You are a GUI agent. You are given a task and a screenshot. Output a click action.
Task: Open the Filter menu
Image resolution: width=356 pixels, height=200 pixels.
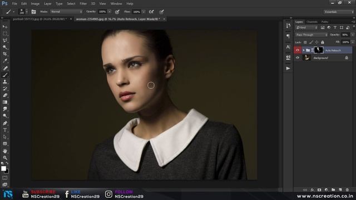coord(83,4)
